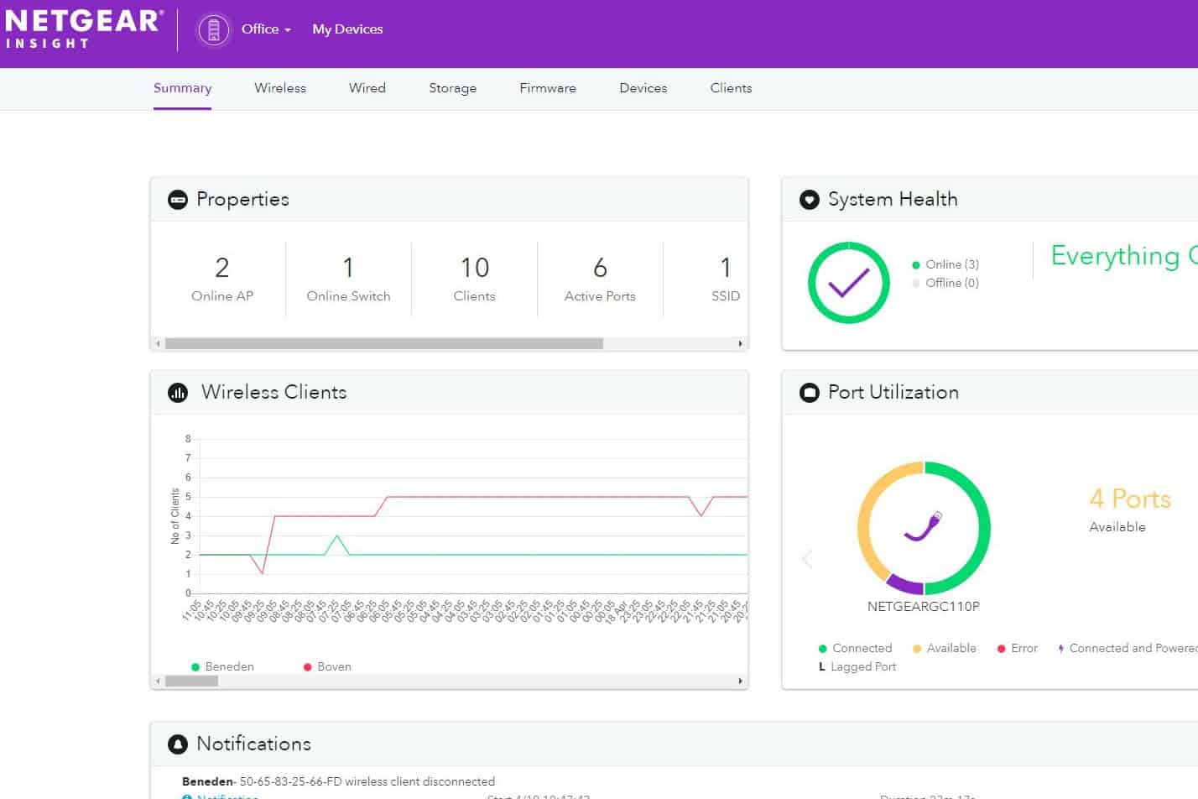The height and width of the screenshot is (799, 1198).
Task: Click yellow available segment of port donut
Action: tap(864, 520)
